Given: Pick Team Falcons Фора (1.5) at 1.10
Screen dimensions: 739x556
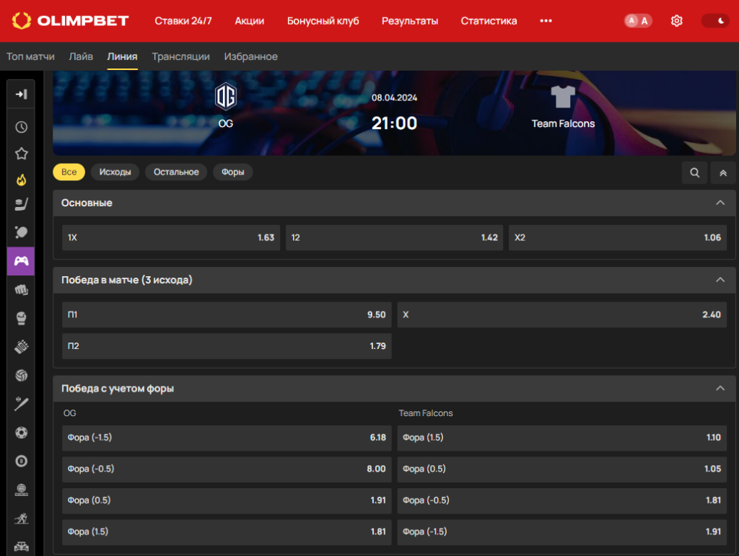Looking at the screenshot, I should [561, 438].
